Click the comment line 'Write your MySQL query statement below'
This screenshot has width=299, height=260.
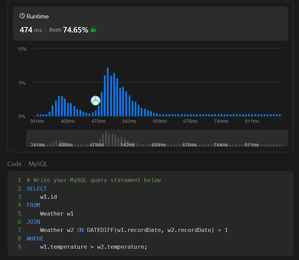tap(94, 180)
